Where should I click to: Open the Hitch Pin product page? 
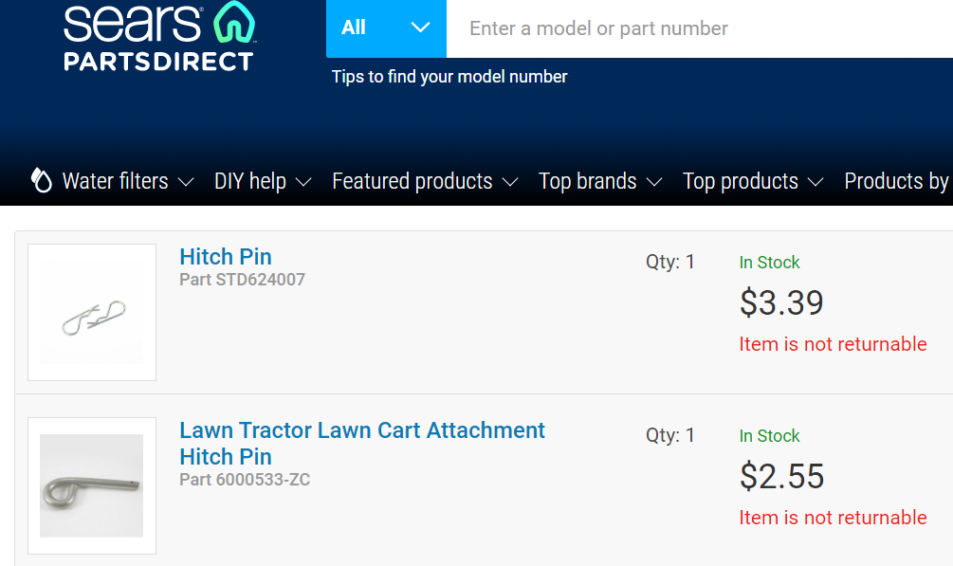pos(225,256)
